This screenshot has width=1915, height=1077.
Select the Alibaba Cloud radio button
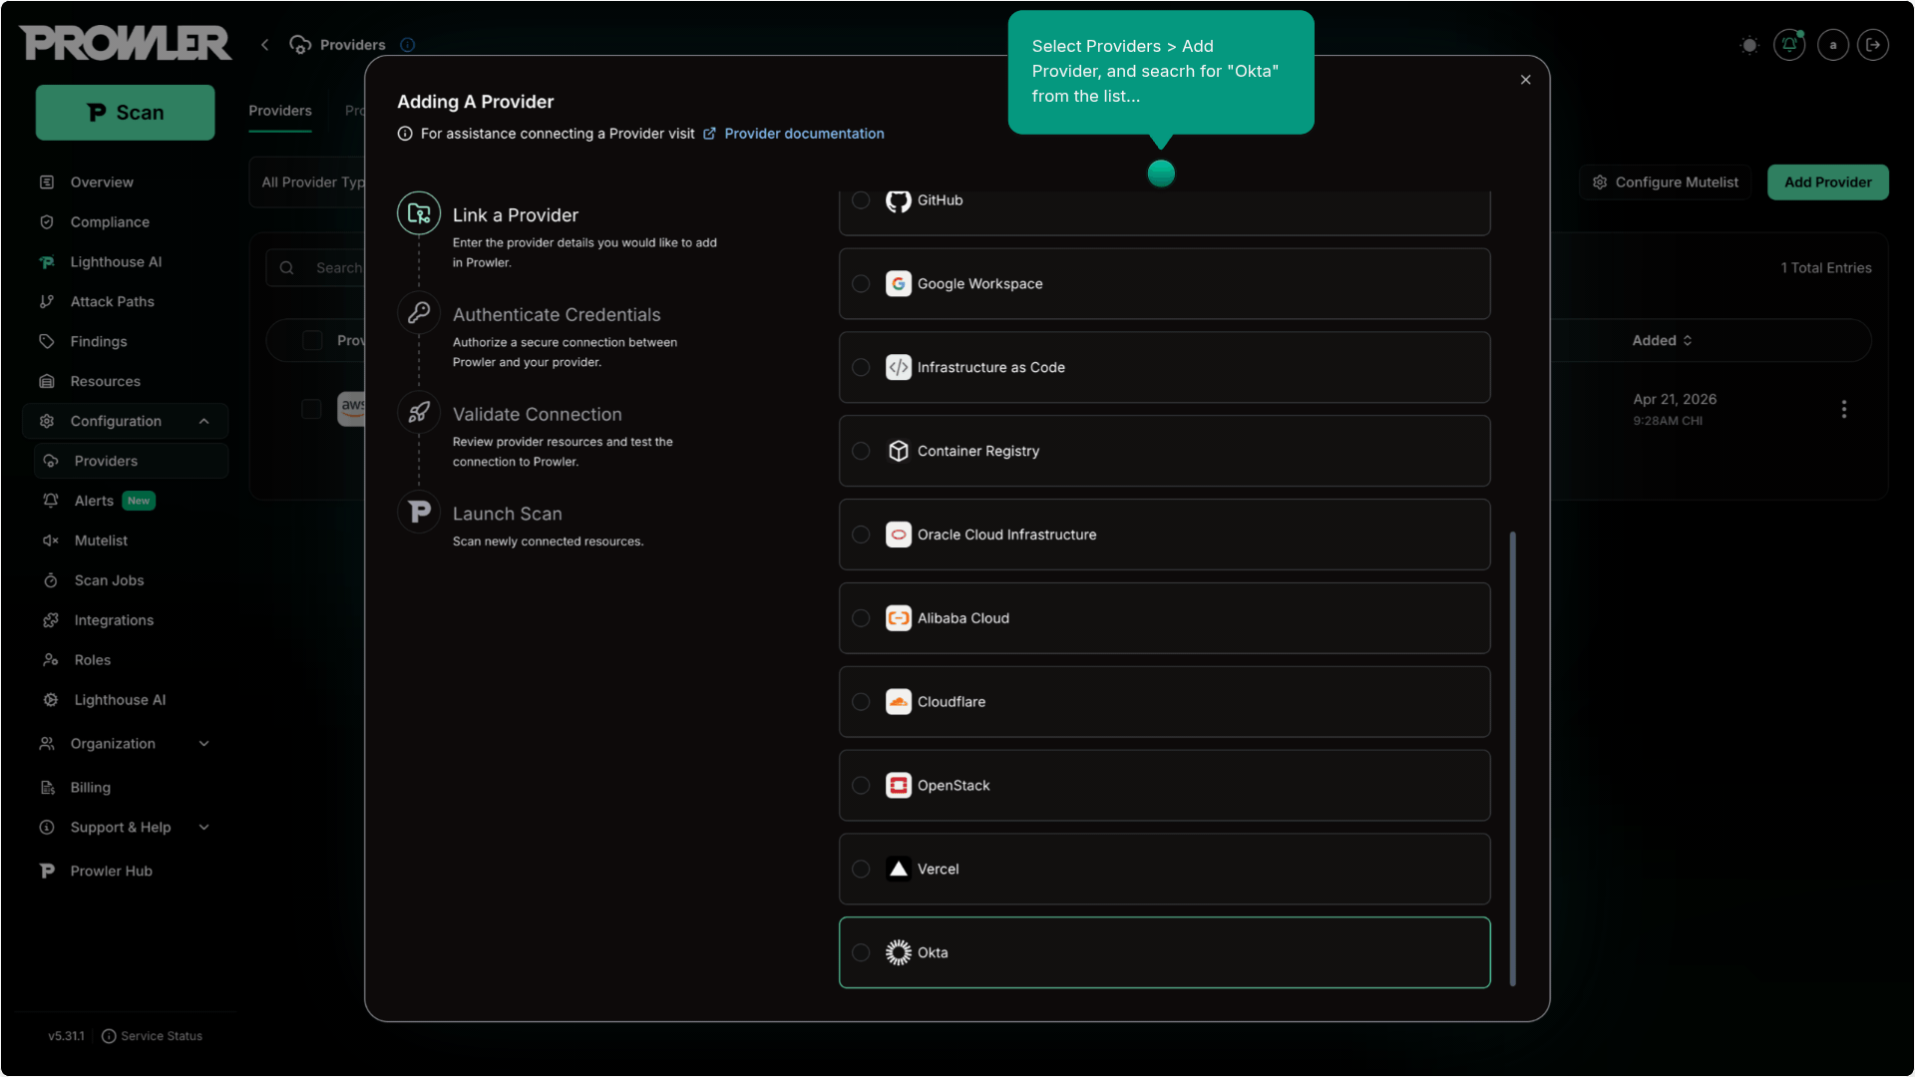pyautogui.click(x=861, y=619)
